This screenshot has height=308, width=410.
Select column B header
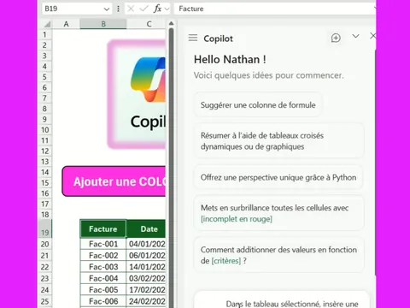[x=103, y=24]
